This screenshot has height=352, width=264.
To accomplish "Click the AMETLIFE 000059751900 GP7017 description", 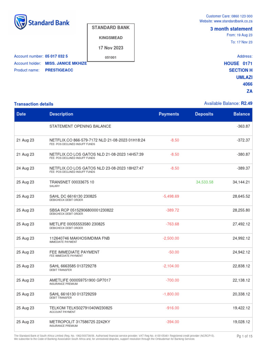I will 80,280.
